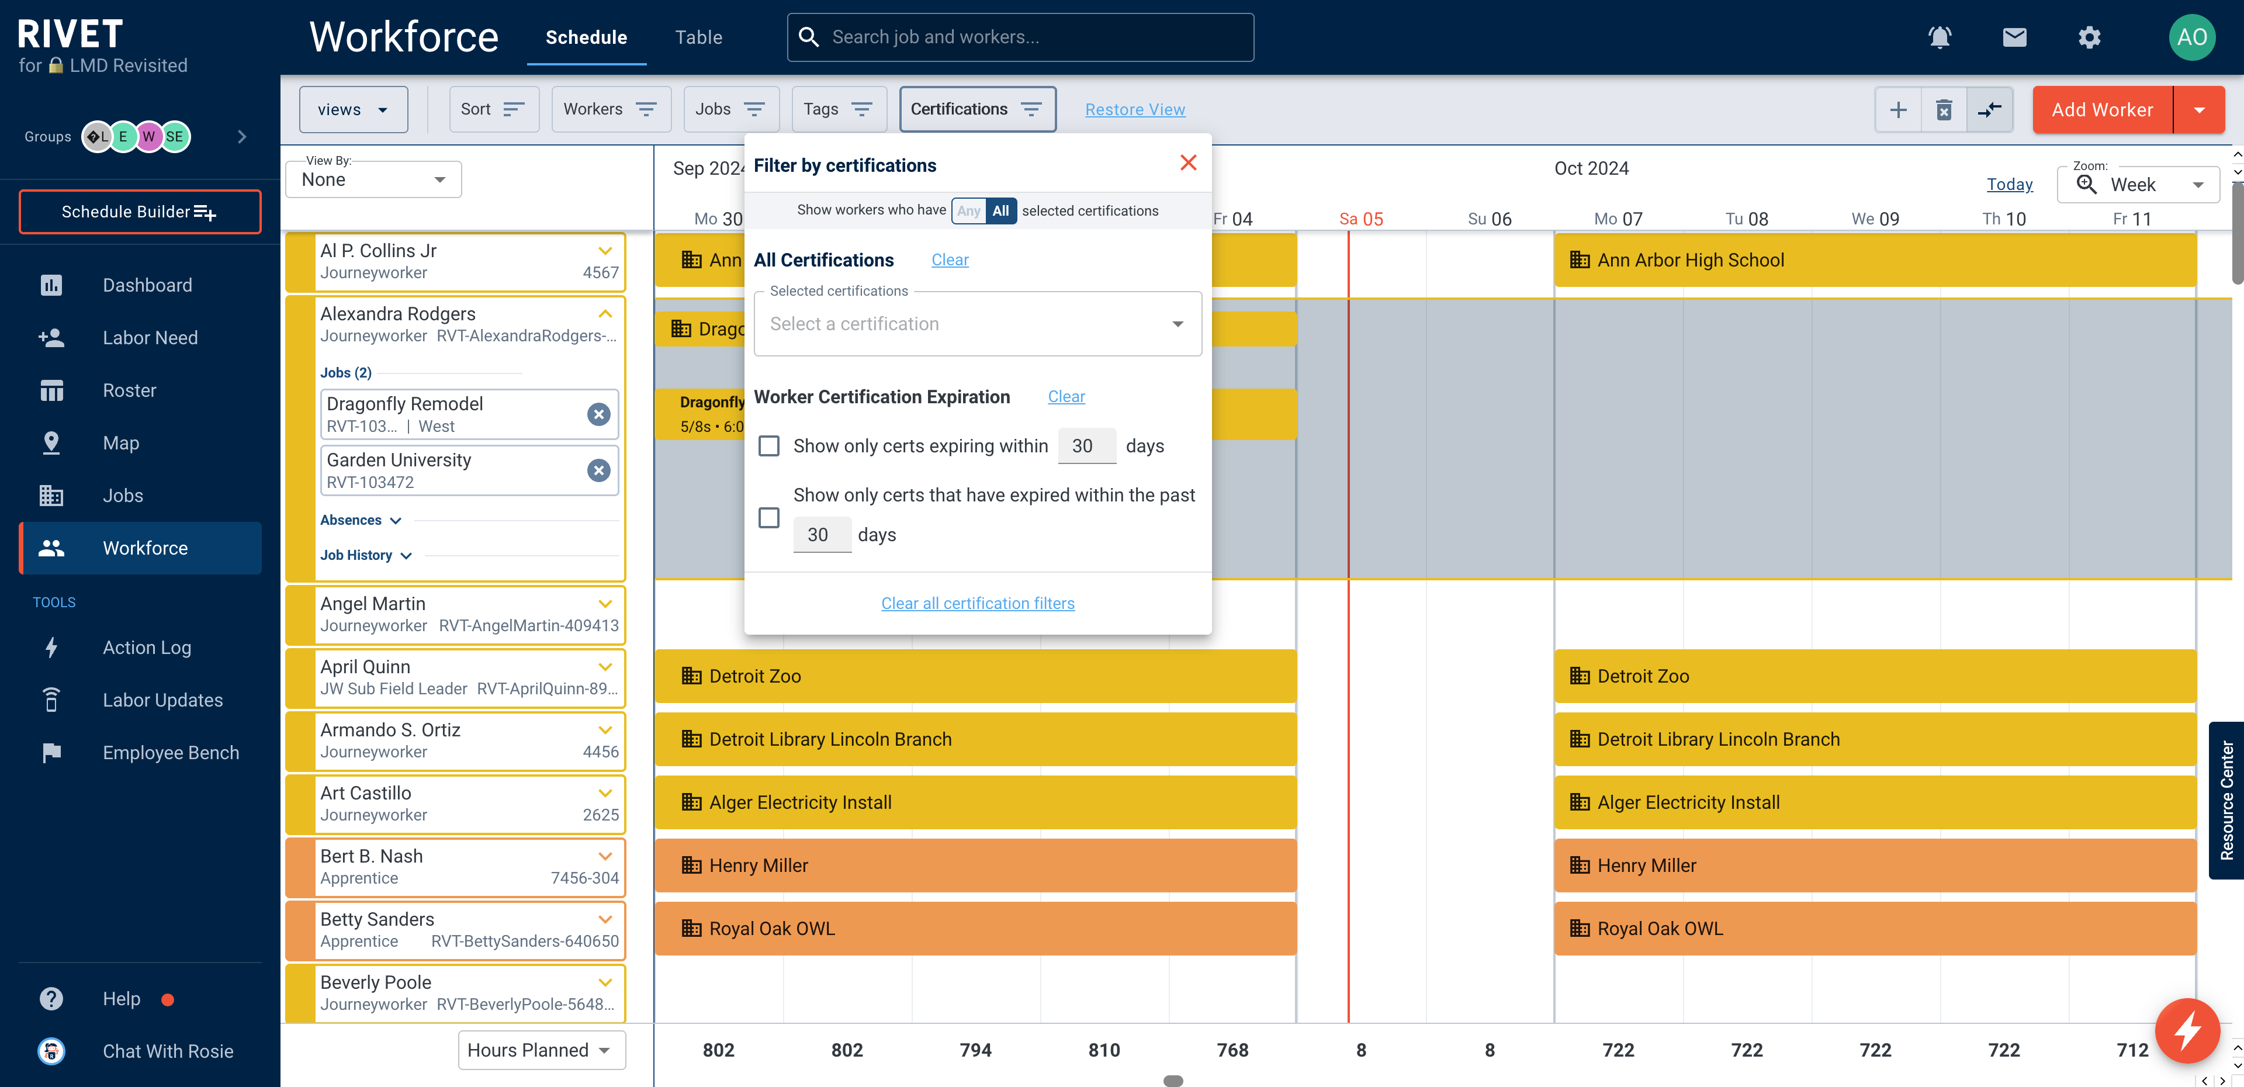Close the Filter by certifications panel
The image size is (2244, 1087).
click(1188, 163)
